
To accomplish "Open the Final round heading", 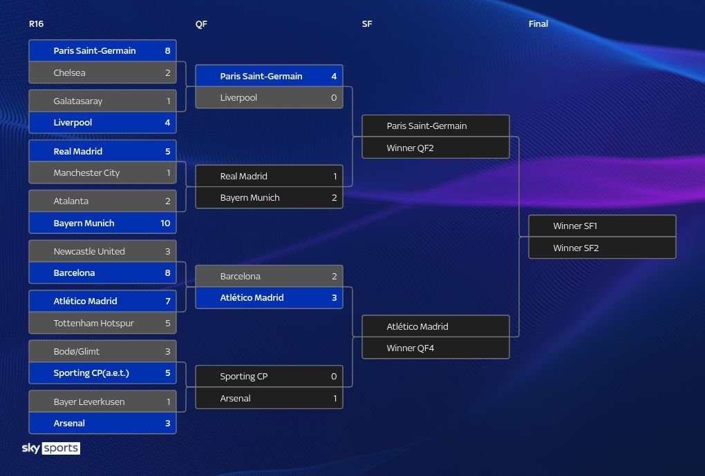I will coord(538,24).
